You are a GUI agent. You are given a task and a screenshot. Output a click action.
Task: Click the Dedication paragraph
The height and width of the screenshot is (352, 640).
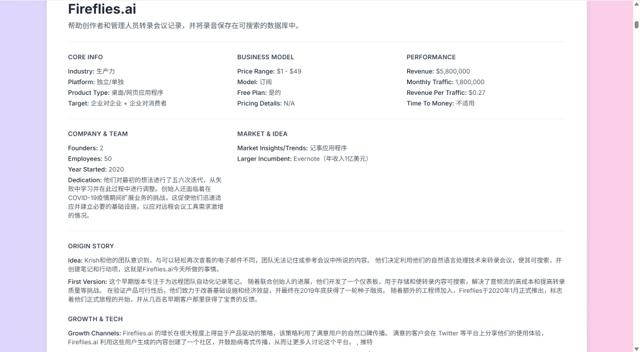coord(146,198)
